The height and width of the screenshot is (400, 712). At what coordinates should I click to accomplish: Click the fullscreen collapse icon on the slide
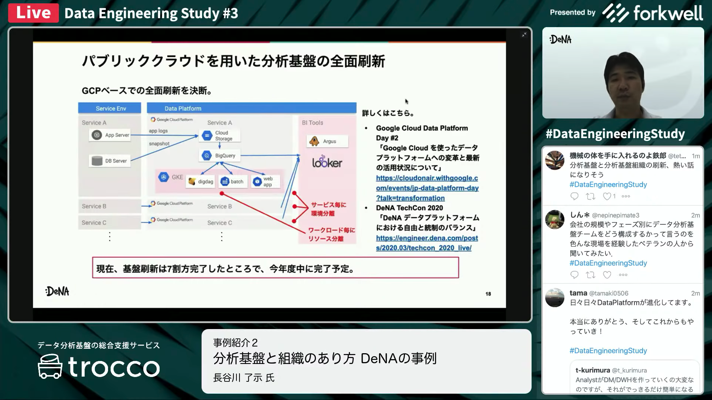point(524,35)
